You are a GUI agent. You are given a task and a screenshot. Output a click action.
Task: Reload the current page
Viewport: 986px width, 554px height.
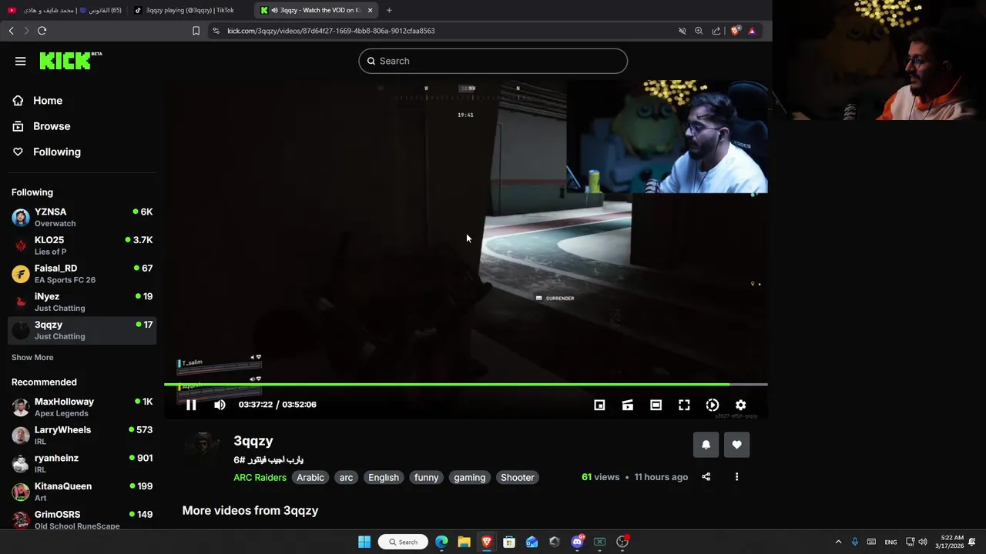(x=42, y=31)
